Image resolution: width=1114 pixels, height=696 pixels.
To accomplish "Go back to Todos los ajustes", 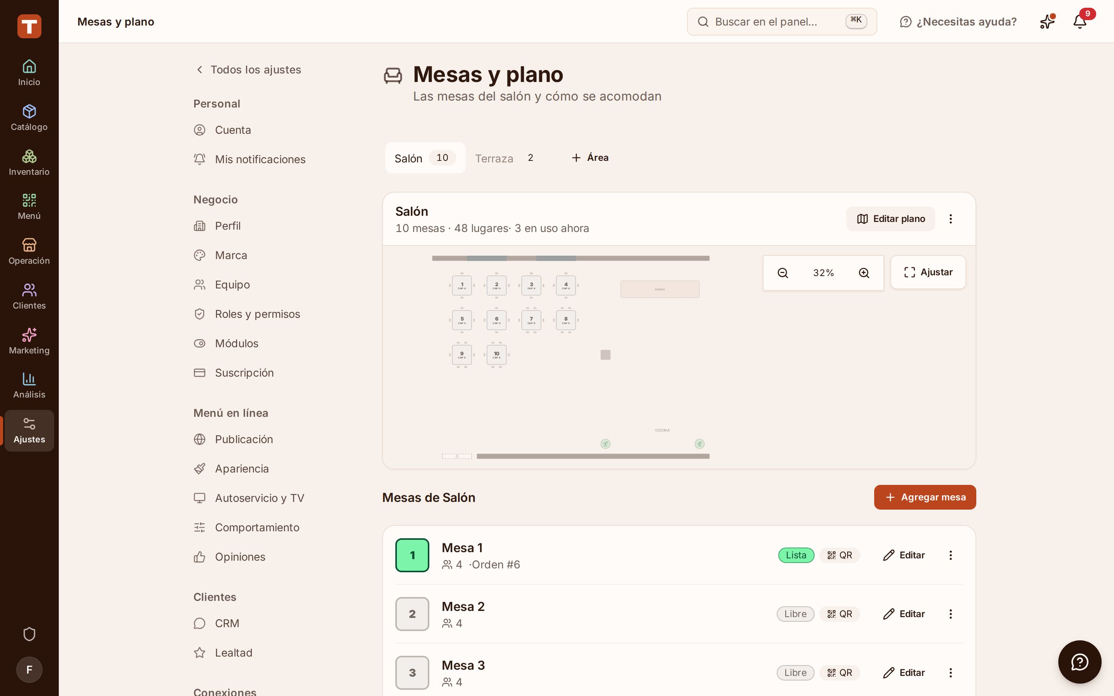I will tap(249, 70).
